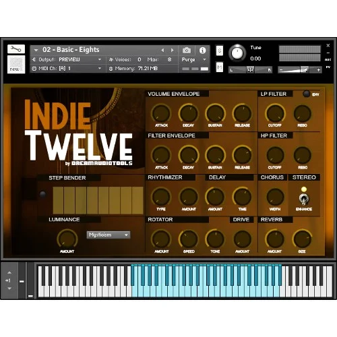337x337 pixels.
Task: Click Volume Envelope Sustain knob
Action: click(215, 113)
